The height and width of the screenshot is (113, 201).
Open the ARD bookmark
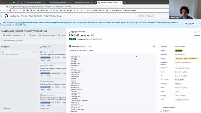coord(33,10)
